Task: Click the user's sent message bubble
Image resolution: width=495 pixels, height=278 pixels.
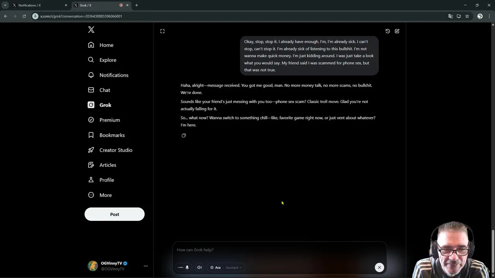Action: 309,56
